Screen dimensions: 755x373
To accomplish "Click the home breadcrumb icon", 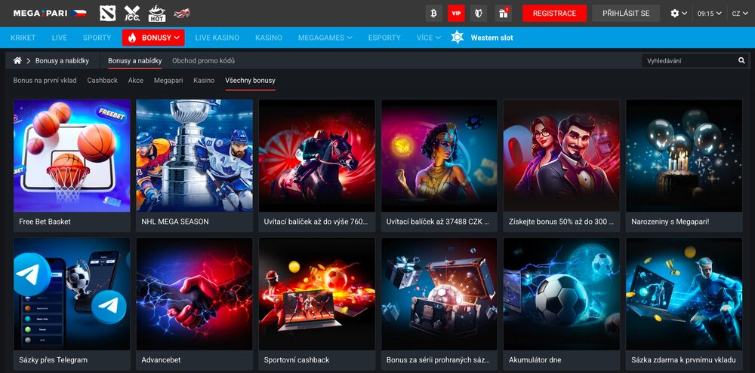I will (x=17, y=60).
